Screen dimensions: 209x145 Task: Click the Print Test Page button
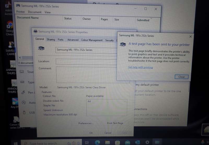[115, 123]
